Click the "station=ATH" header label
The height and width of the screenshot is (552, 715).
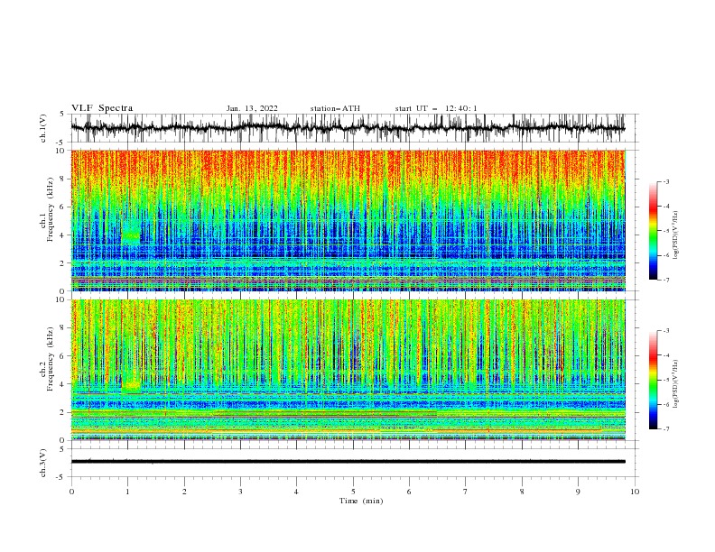[x=335, y=108]
